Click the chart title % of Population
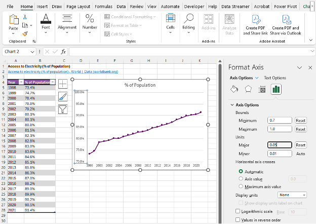The height and width of the screenshot is (224, 316). (140, 85)
